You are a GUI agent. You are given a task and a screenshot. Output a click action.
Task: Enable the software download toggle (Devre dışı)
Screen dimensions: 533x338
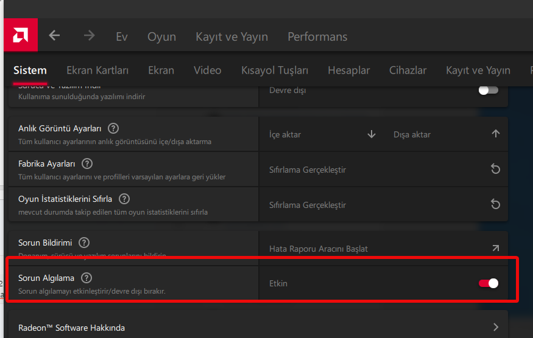coord(489,91)
